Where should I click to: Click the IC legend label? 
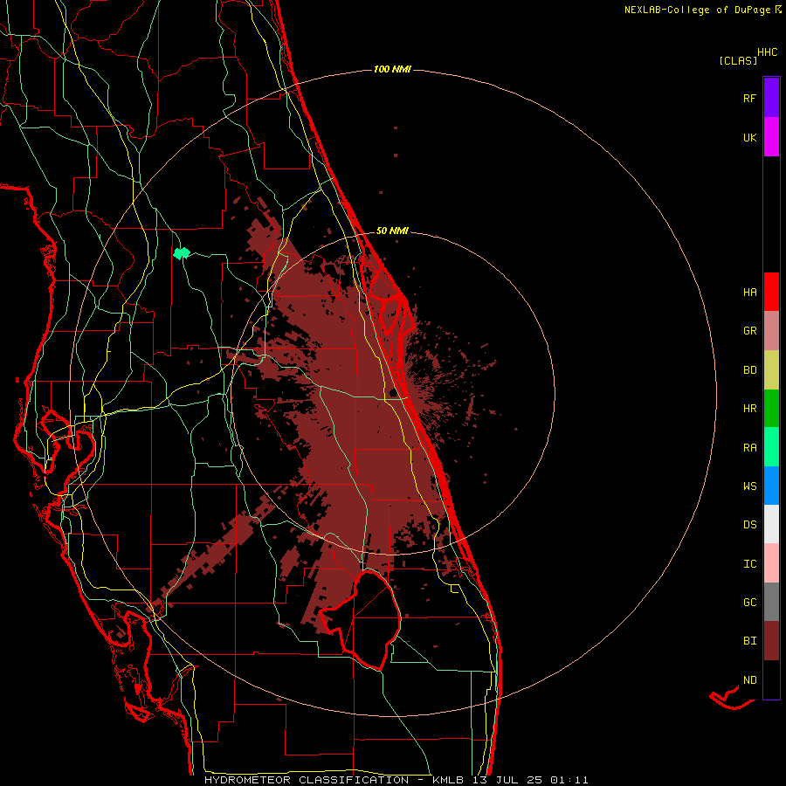[x=749, y=564]
